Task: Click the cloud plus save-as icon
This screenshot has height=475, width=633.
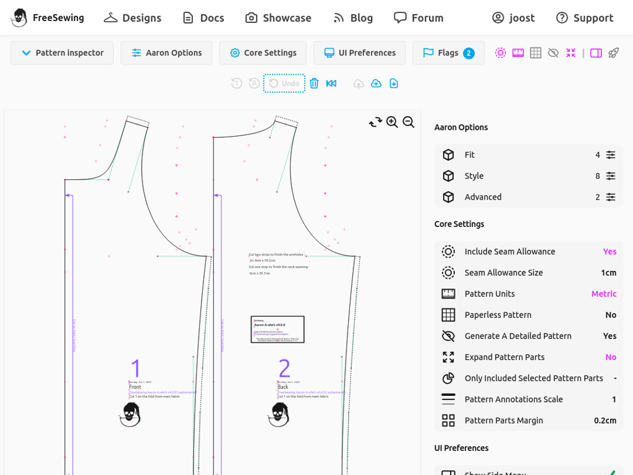Action: click(376, 83)
